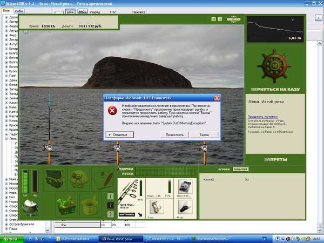324x243 pixels.
Task: Click the left fishing rod reel
Action: 48,147
